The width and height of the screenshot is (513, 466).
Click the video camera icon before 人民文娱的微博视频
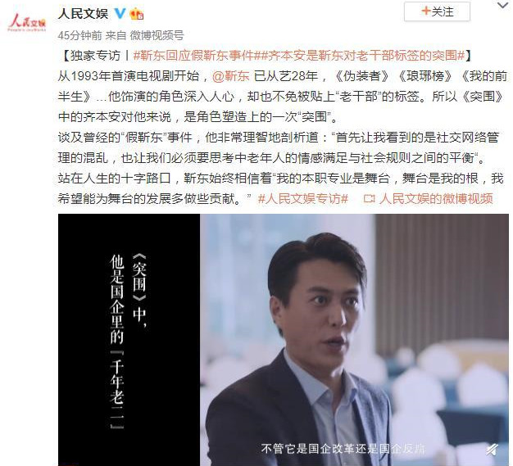369,198
